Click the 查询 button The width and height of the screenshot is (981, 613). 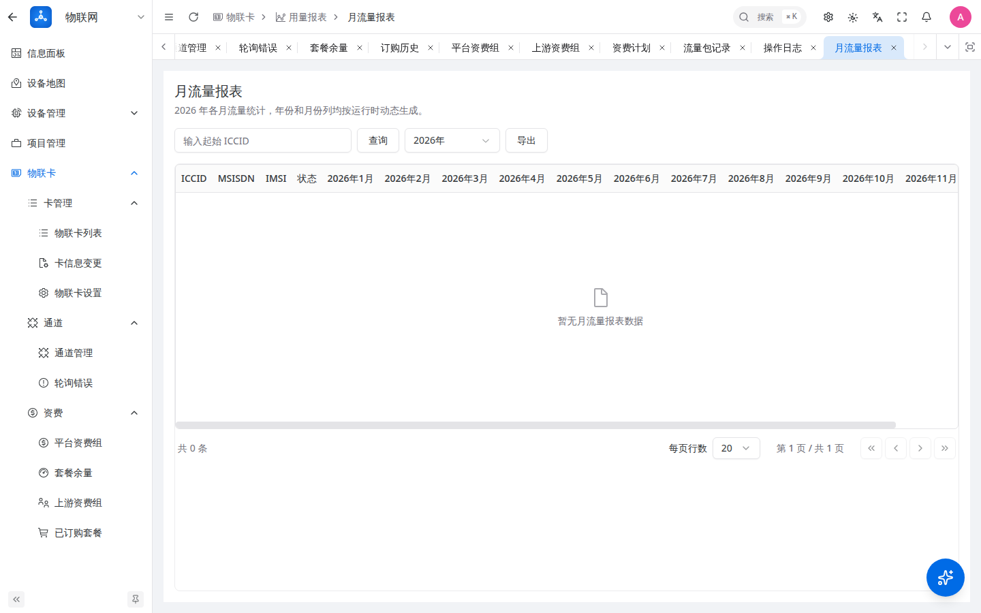coord(378,140)
